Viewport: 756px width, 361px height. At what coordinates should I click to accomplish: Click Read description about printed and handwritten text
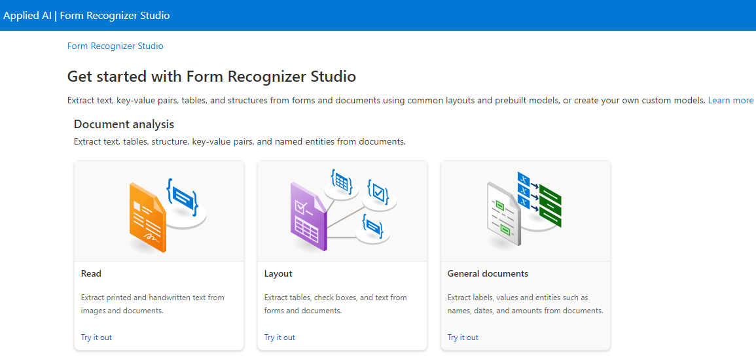(x=153, y=304)
